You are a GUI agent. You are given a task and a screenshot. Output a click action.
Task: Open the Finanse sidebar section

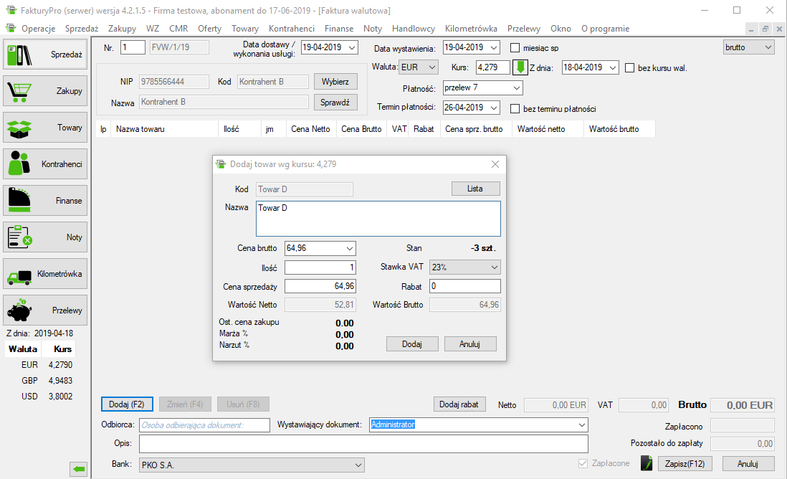coord(45,201)
